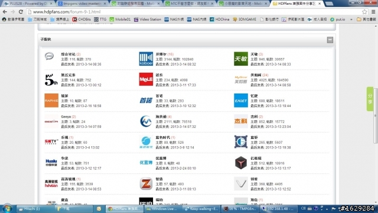Open the 5th logo board
378x213 pixels.
51,80
